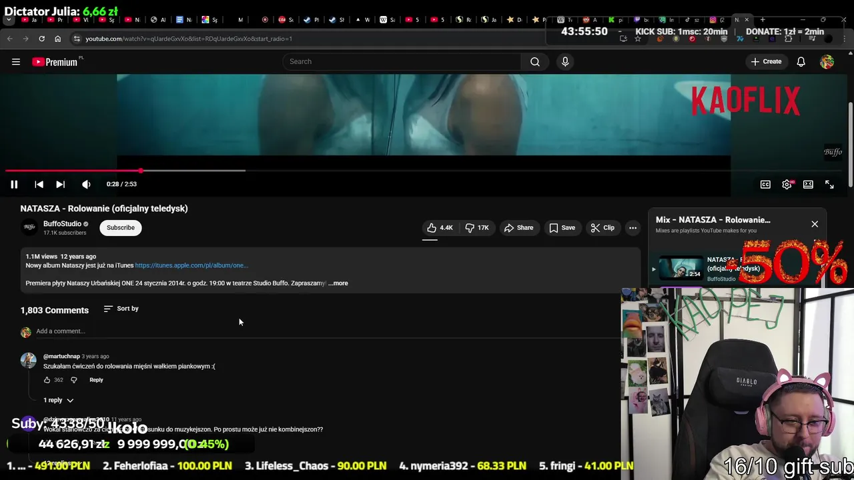
Task: Subscribe to BuffoStudio channel
Action: 121,228
